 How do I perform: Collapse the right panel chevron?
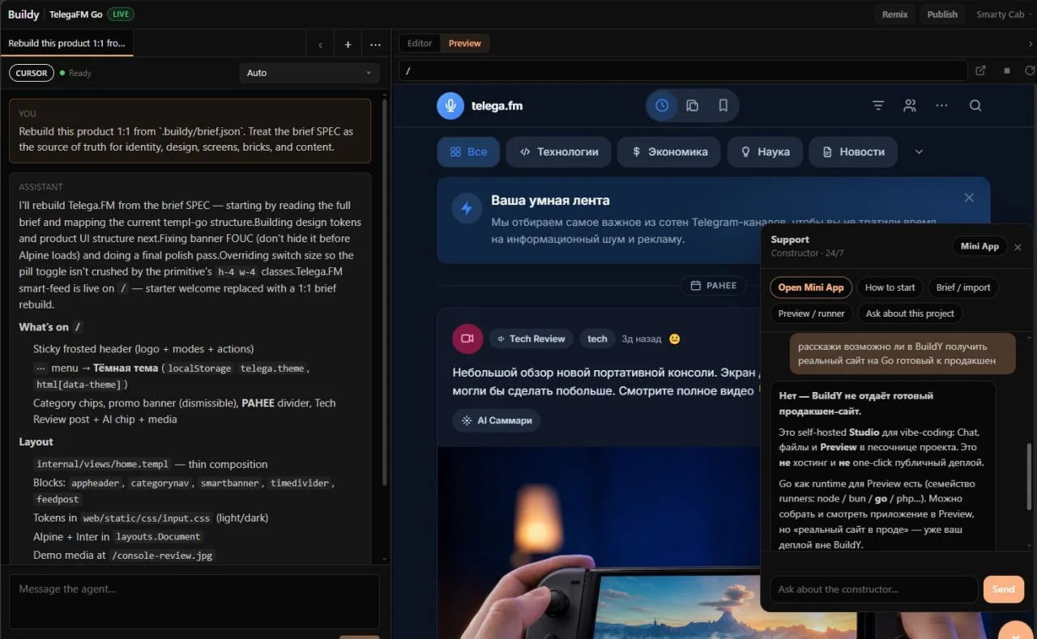click(1031, 44)
